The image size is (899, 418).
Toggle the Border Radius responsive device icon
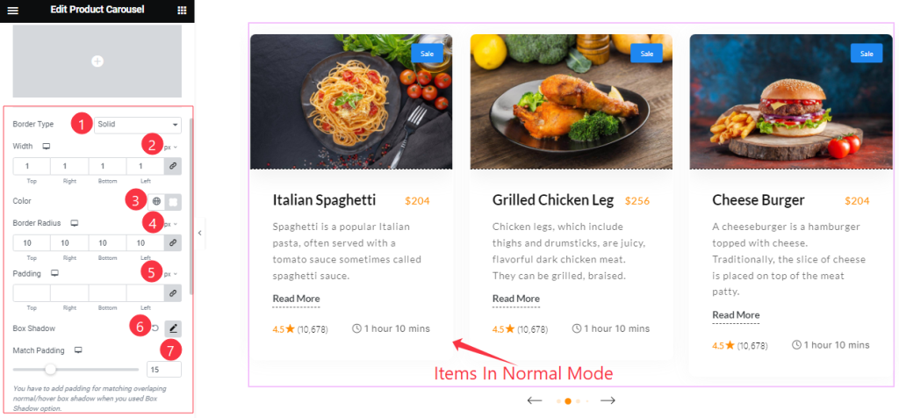(x=74, y=223)
